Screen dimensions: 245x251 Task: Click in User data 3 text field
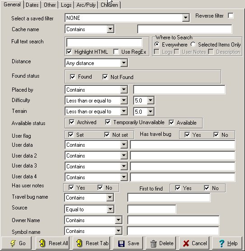(183, 166)
